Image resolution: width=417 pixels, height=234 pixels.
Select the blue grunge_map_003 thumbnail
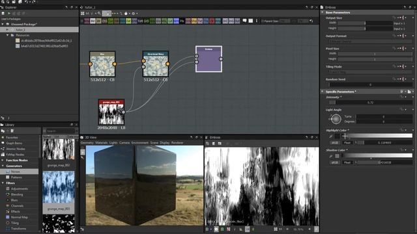[x=59, y=187]
